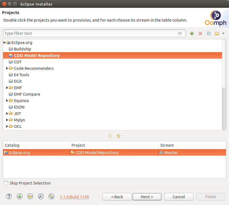
Task: Click the Mylyn folder icon
Action: (11, 120)
